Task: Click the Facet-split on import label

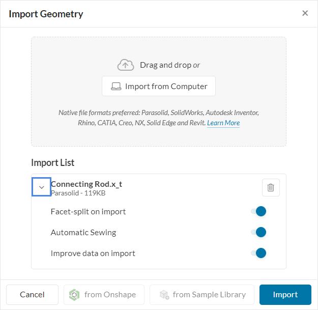Action: [x=88, y=212]
